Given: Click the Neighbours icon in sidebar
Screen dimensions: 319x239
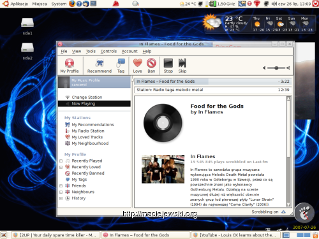Looking at the screenshot, I should coord(68,192).
